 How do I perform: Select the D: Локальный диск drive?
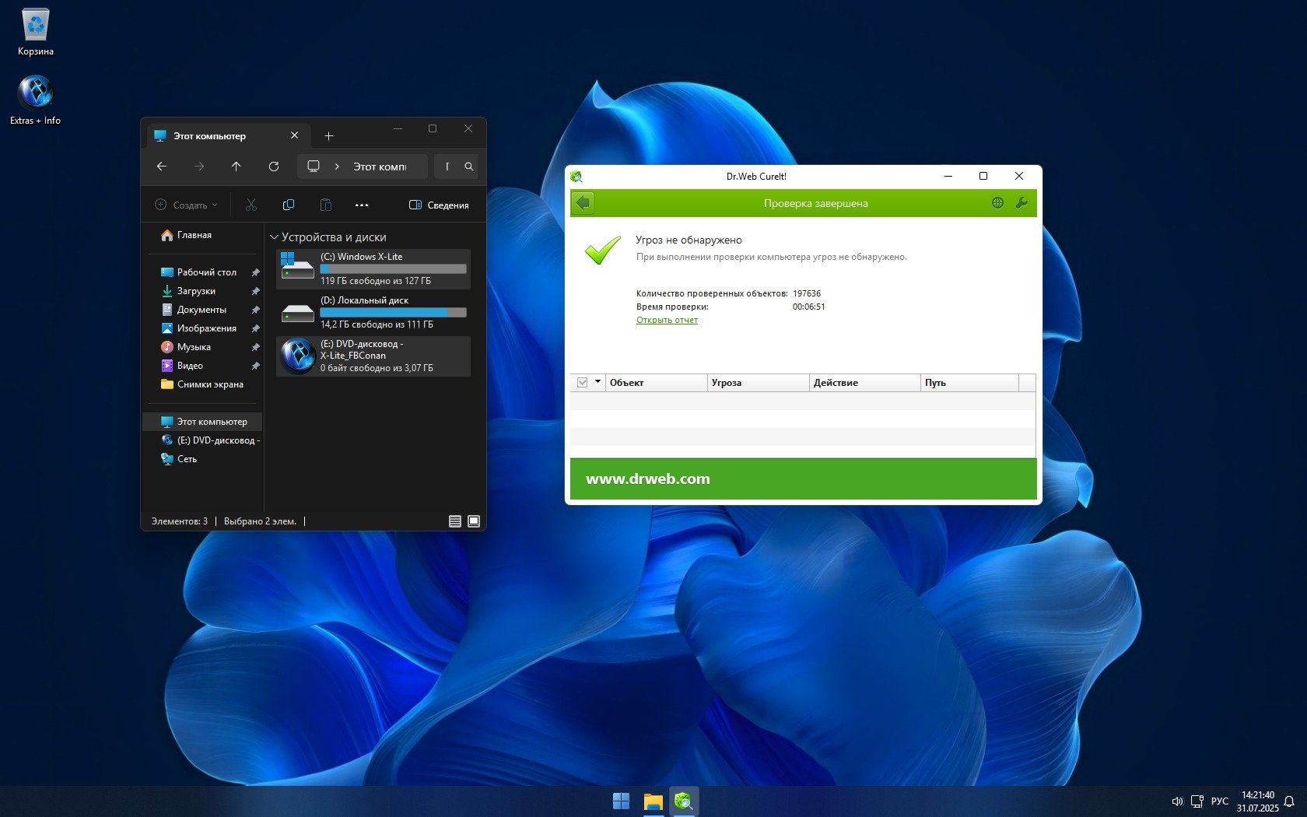coord(373,312)
